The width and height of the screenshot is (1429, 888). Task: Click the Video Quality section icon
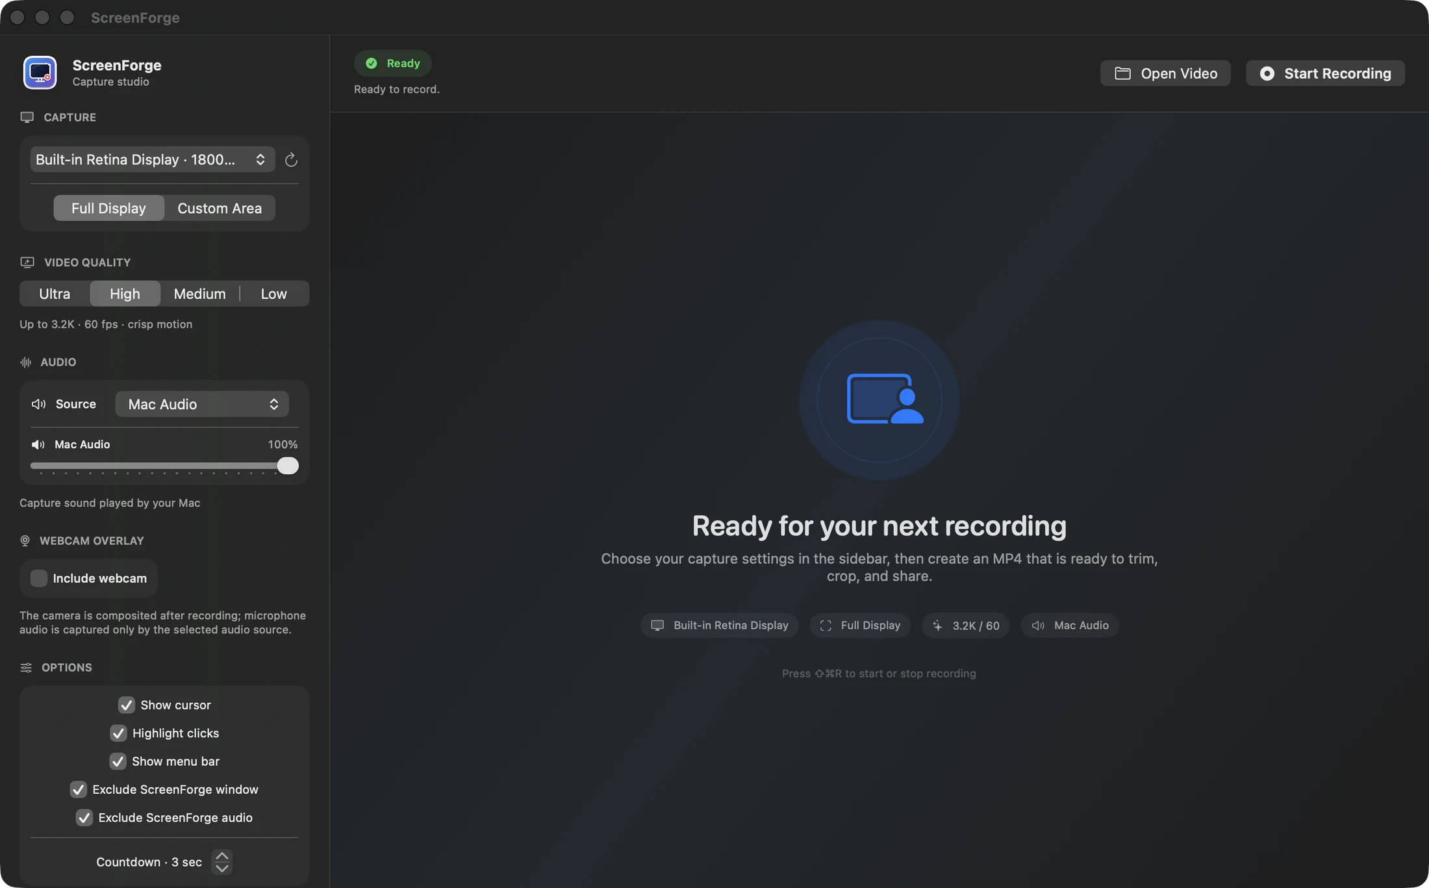pos(27,262)
